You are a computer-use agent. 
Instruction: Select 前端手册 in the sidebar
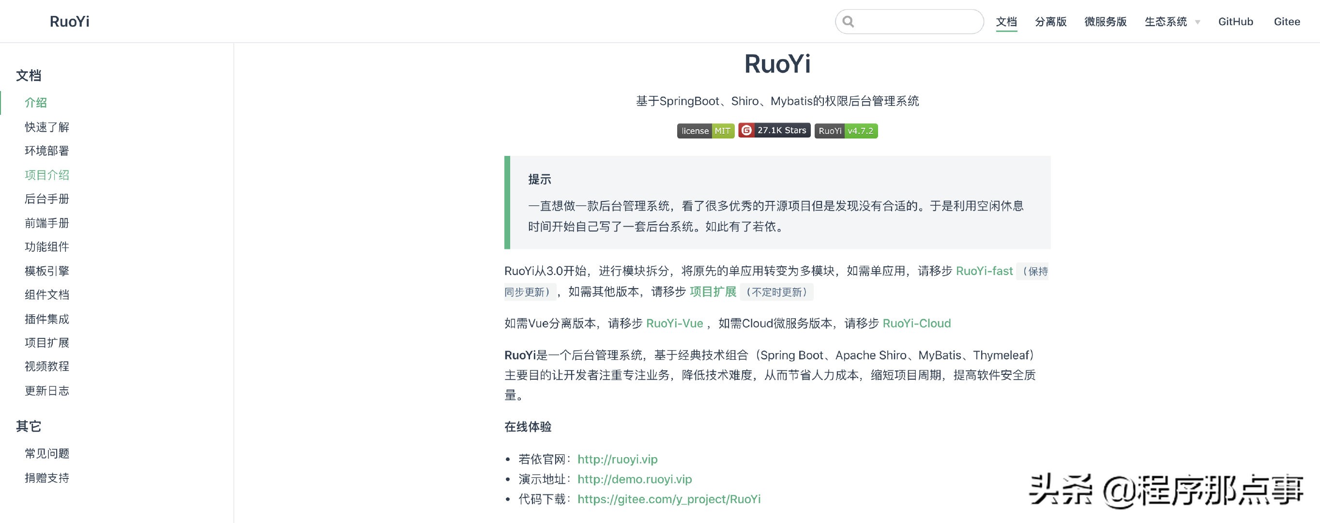tap(46, 223)
